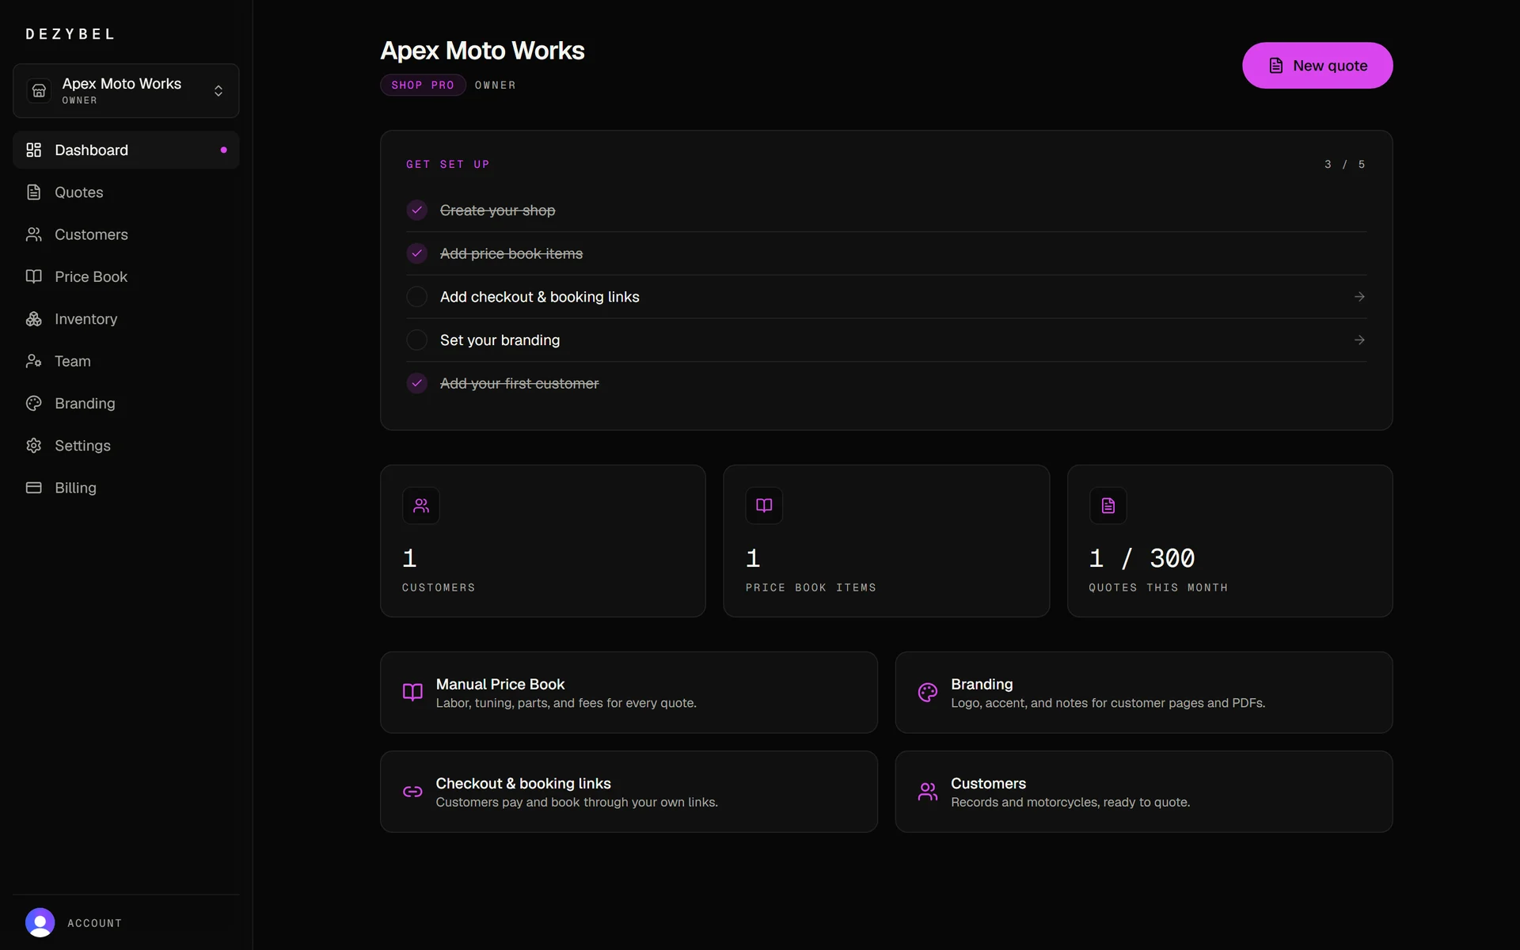1520x950 pixels.
Task: Check the Add checkout & booking links circle
Action: 416,297
